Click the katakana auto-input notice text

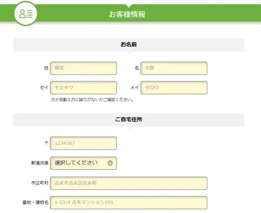point(92,100)
